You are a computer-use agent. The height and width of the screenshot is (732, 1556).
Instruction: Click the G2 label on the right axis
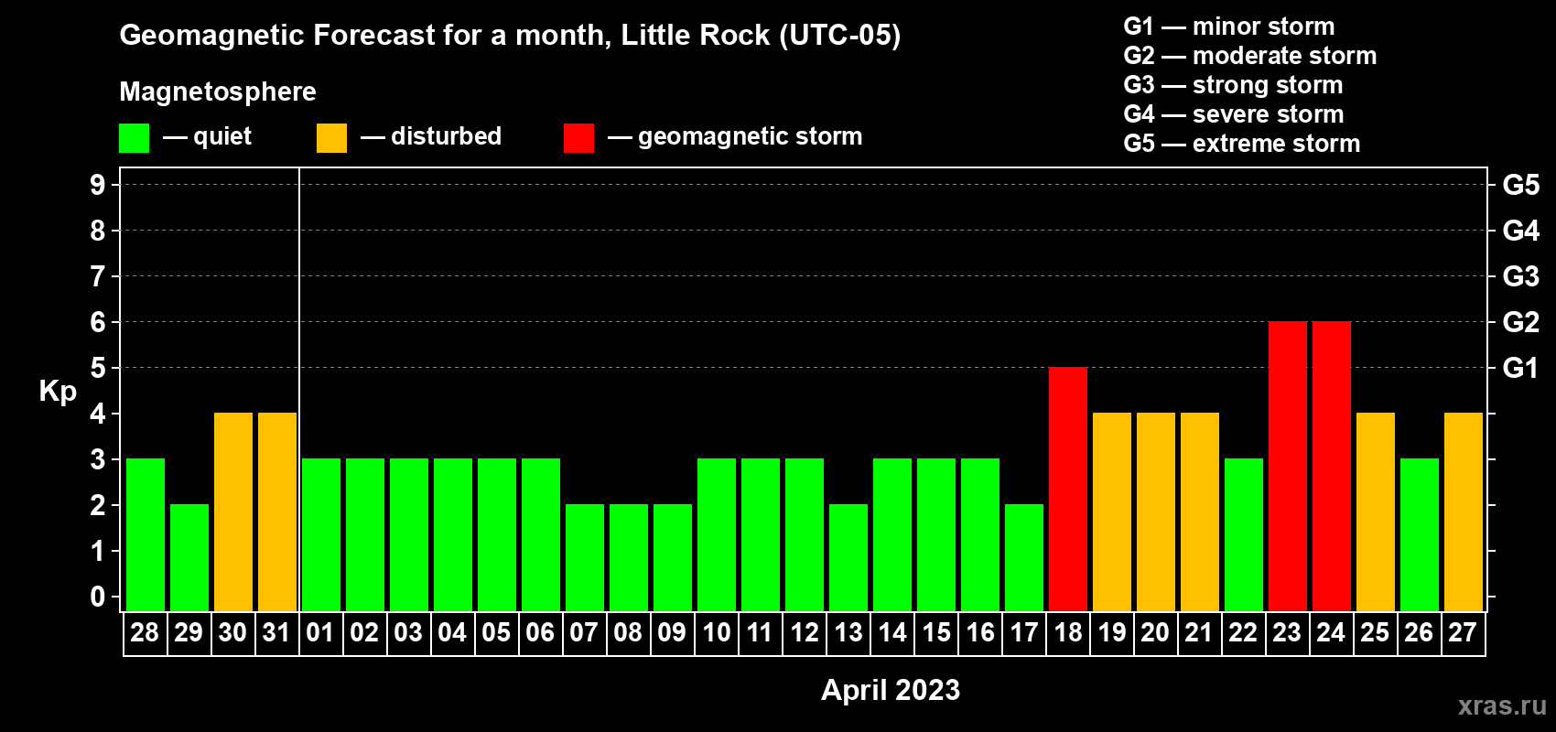tap(1521, 322)
